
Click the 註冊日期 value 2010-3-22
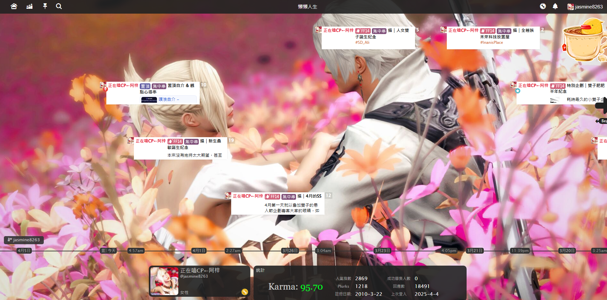[x=369, y=294]
